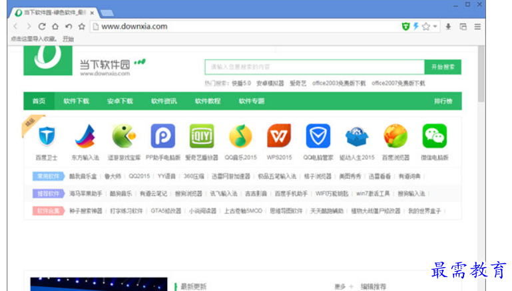Click the QQ电脑管家 icon
This screenshot has width=512, height=291.
(x=318, y=136)
